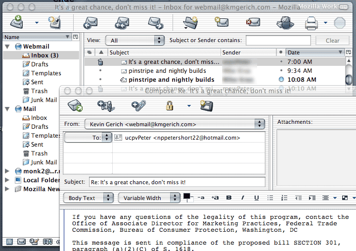The width and height of the screenshot is (356, 251).
Task: Toggle read status of 10:08 AM message
Action: 281,79
